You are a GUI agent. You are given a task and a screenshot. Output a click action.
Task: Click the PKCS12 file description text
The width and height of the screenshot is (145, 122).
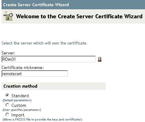click(42, 120)
